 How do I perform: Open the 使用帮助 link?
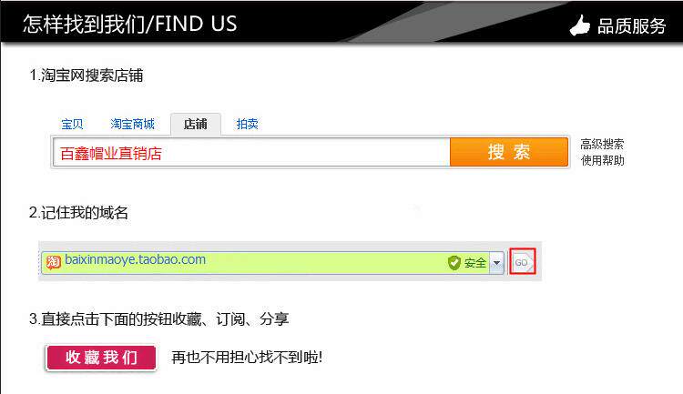pos(602,160)
